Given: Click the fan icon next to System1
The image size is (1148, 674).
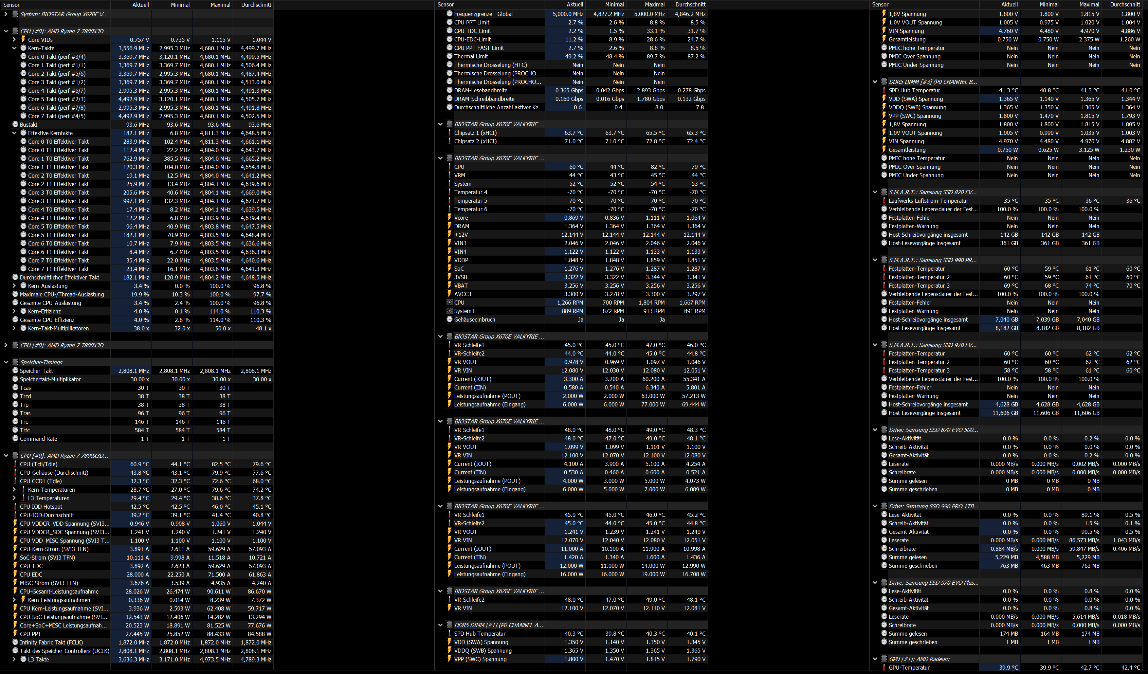Looking at the screenshot, I should [x=450, y=311].
